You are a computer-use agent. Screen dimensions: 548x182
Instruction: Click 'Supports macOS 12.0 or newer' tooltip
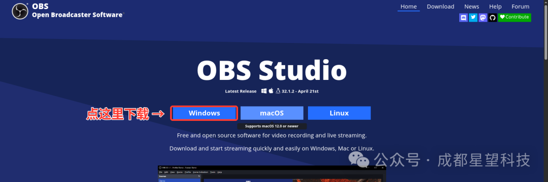(x=272, y=126)
